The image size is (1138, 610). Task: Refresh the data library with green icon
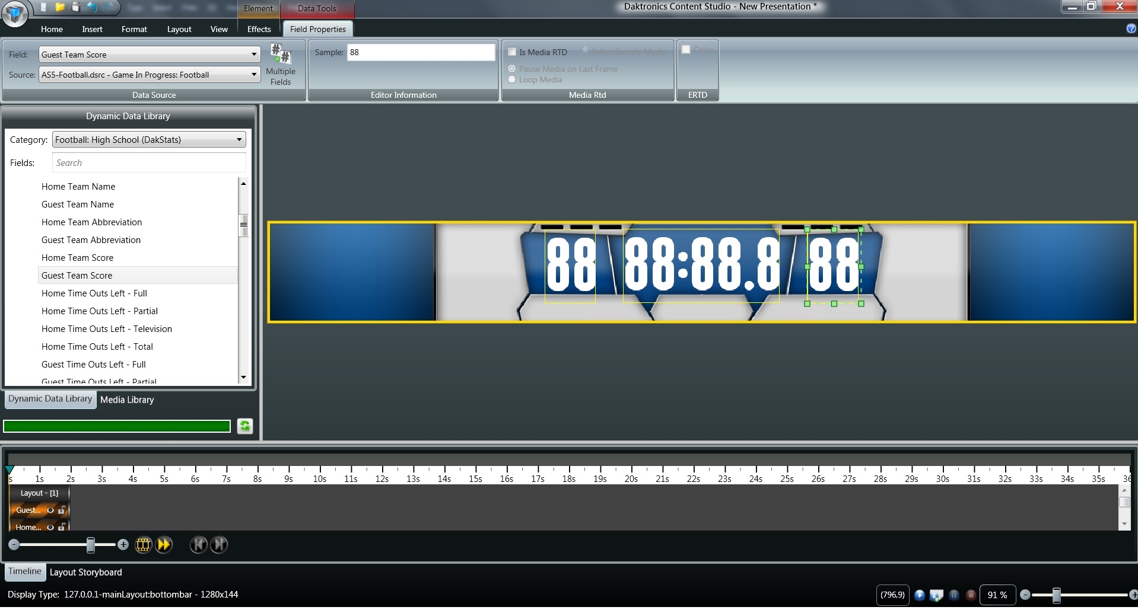point(245,426)
